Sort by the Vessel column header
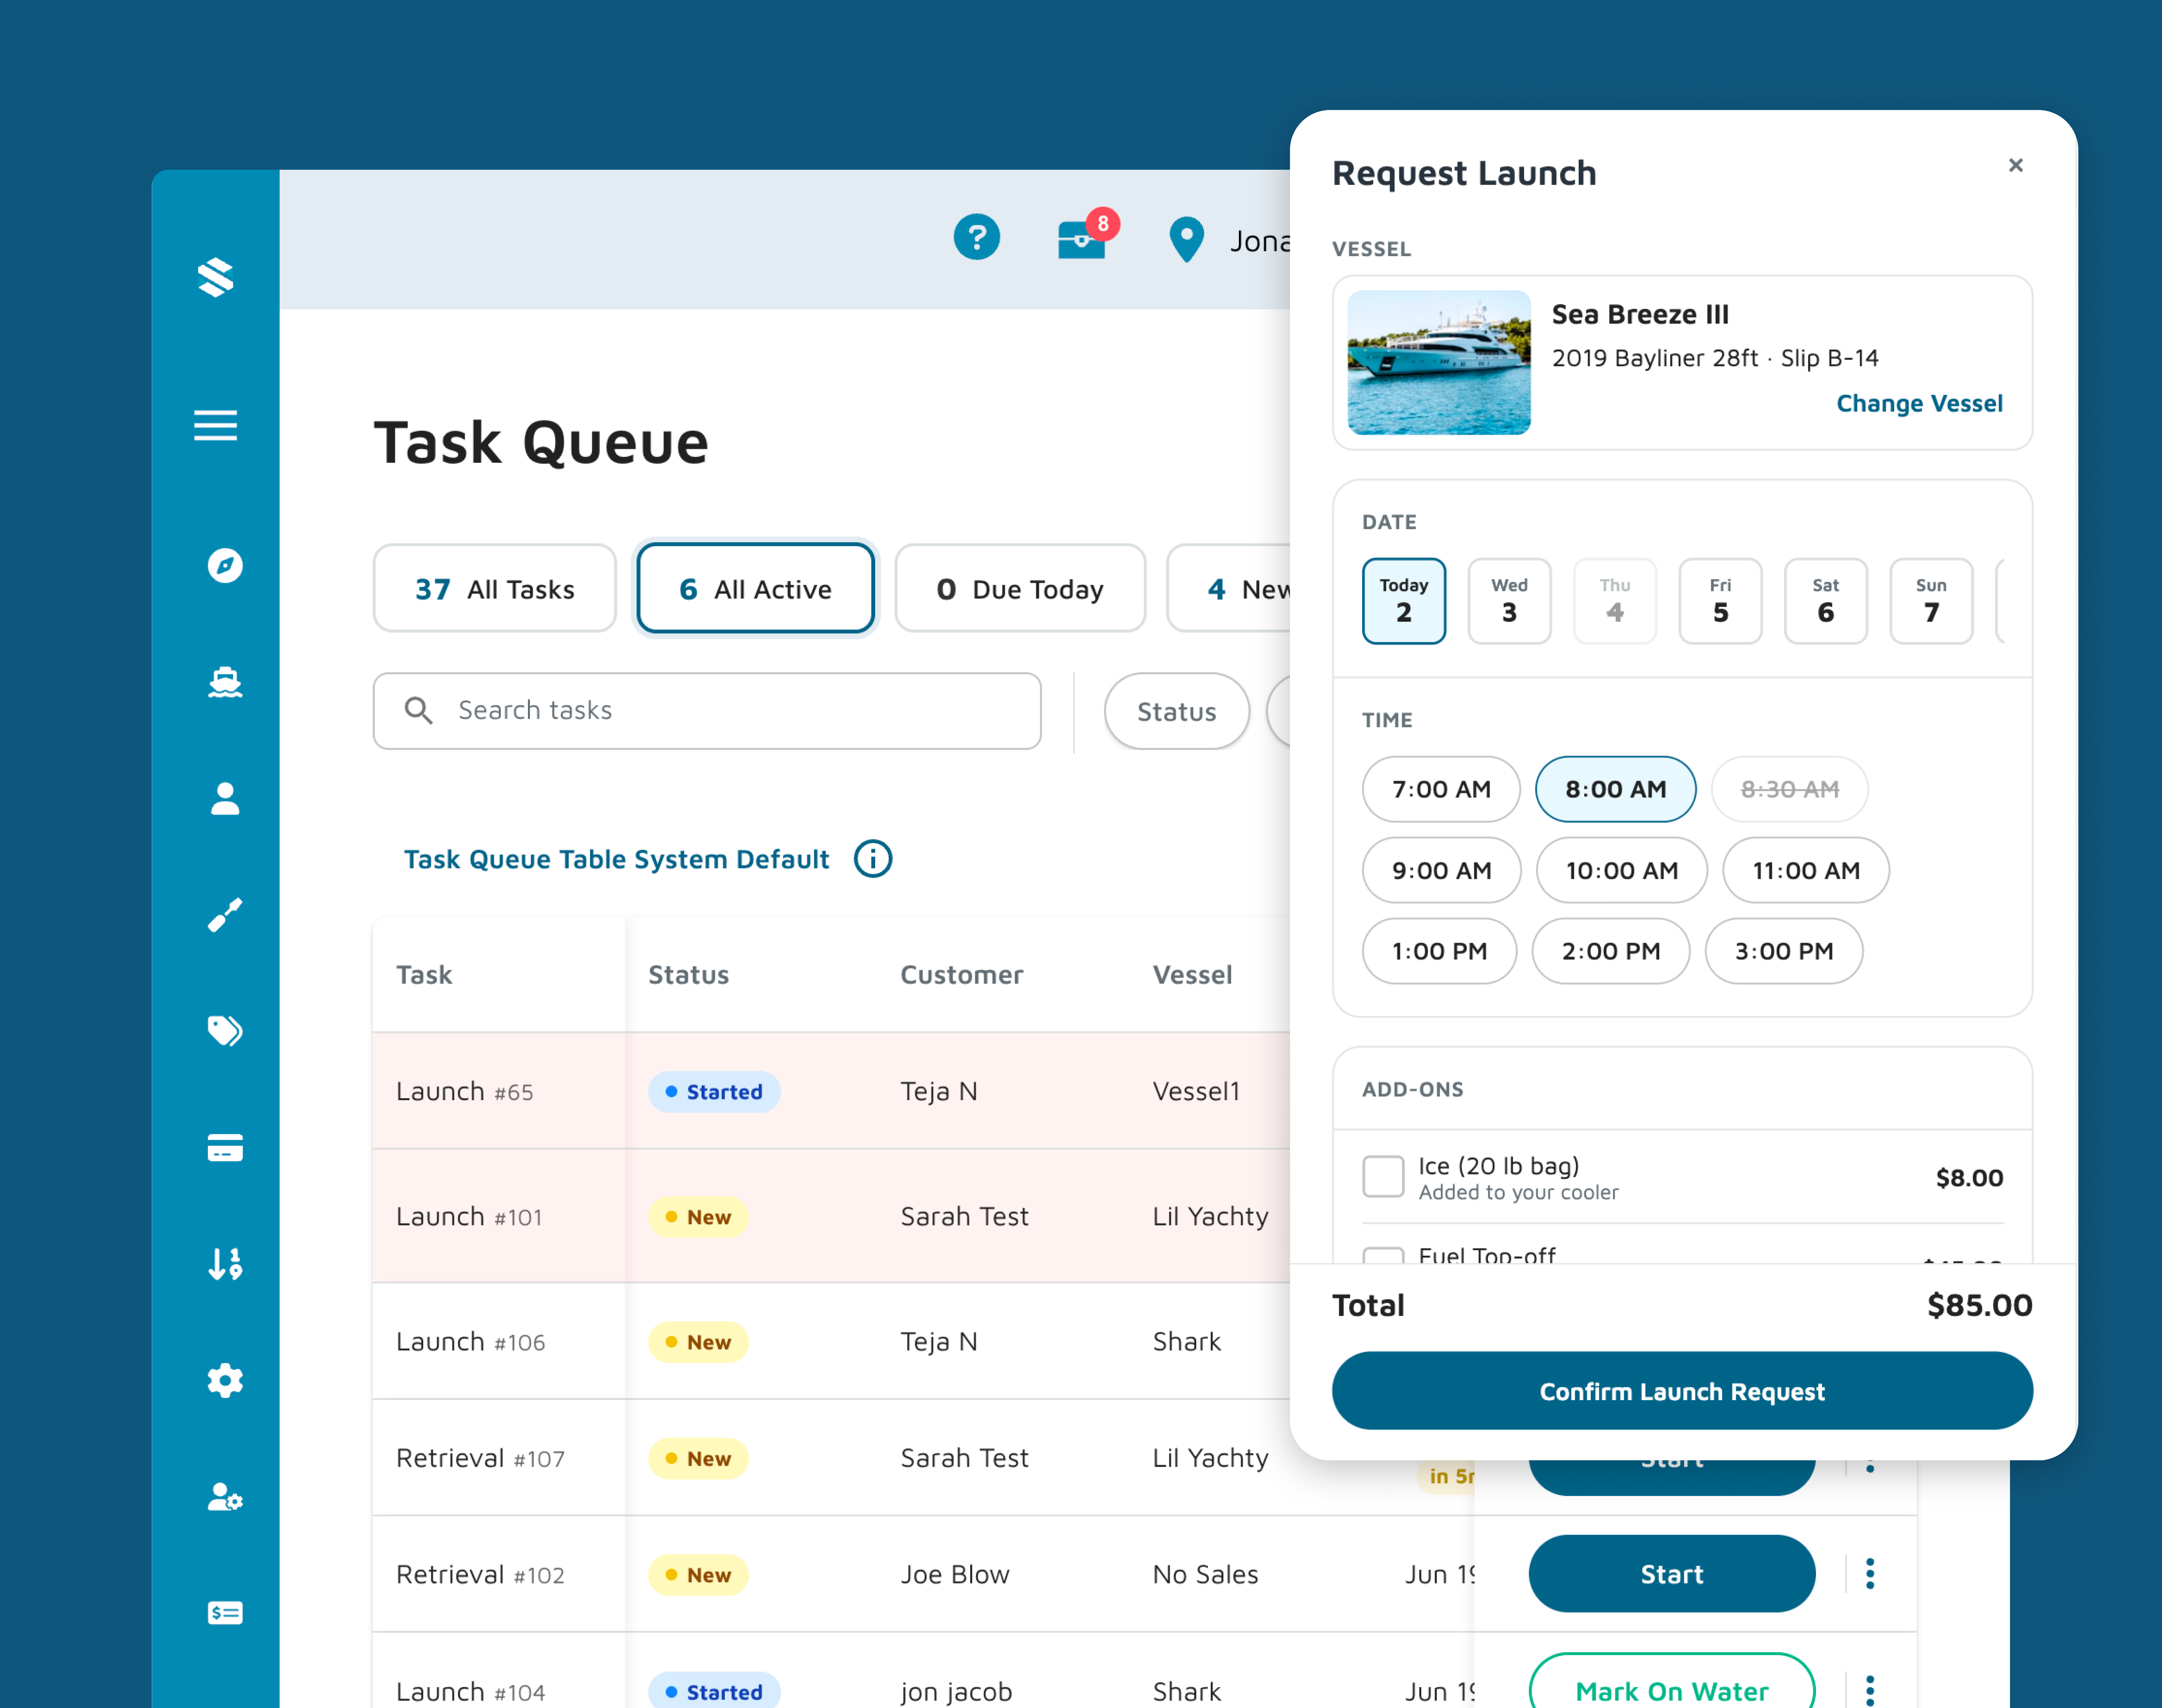Screen dimensions: 2162x1708 (x=1193, y=974)
